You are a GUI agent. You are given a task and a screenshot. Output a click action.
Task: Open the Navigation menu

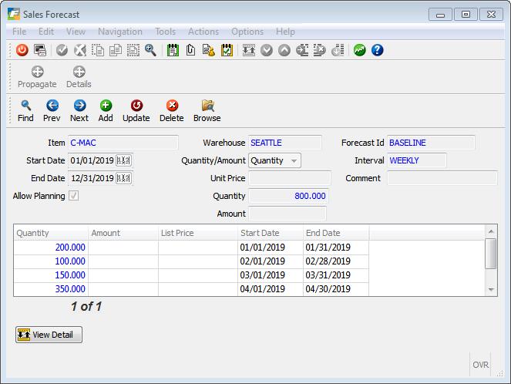point(120,32)
